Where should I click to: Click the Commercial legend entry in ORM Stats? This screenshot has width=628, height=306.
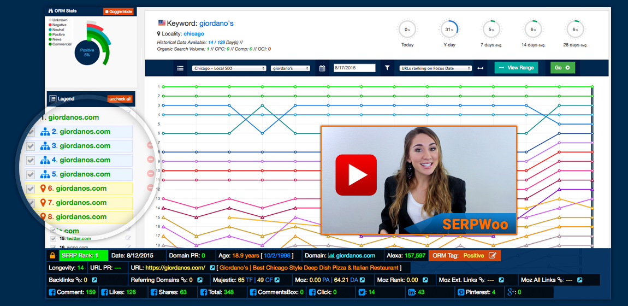click(59, 44)
